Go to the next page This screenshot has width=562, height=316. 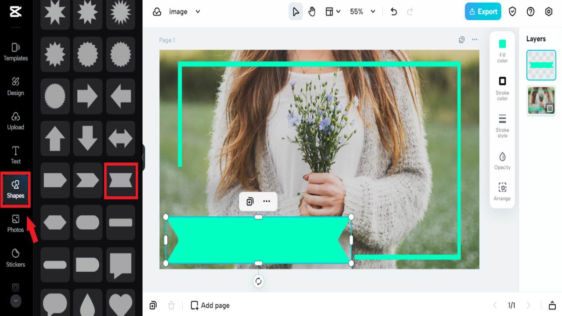pos(528,305)
